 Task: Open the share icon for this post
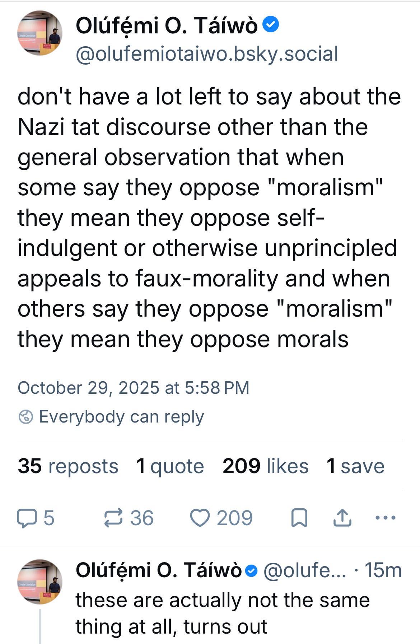342,518
